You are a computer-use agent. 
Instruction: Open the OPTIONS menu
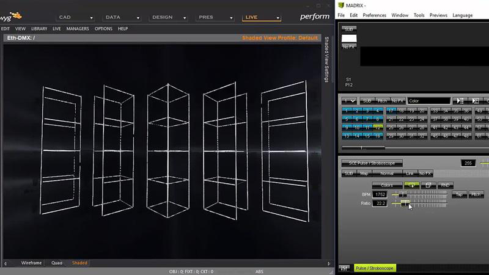(103, 29)
